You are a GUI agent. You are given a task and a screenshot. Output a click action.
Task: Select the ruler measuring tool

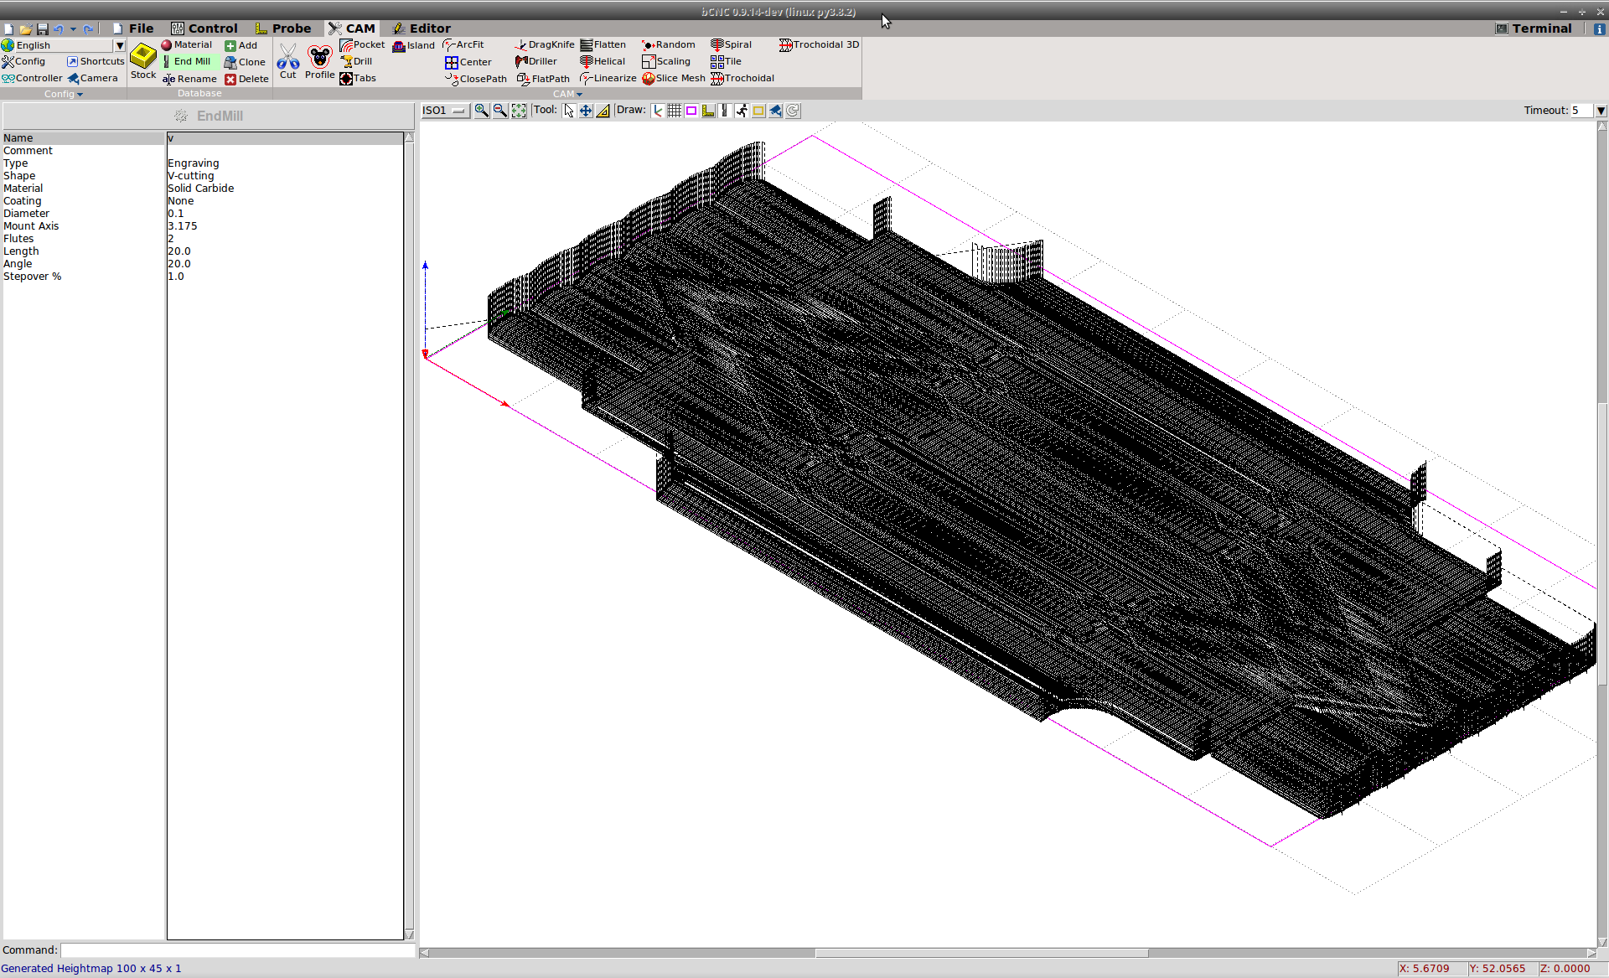[603, 111]
